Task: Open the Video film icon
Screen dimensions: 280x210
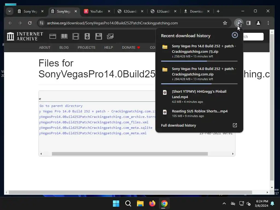Action: click(x=76, y=36)
